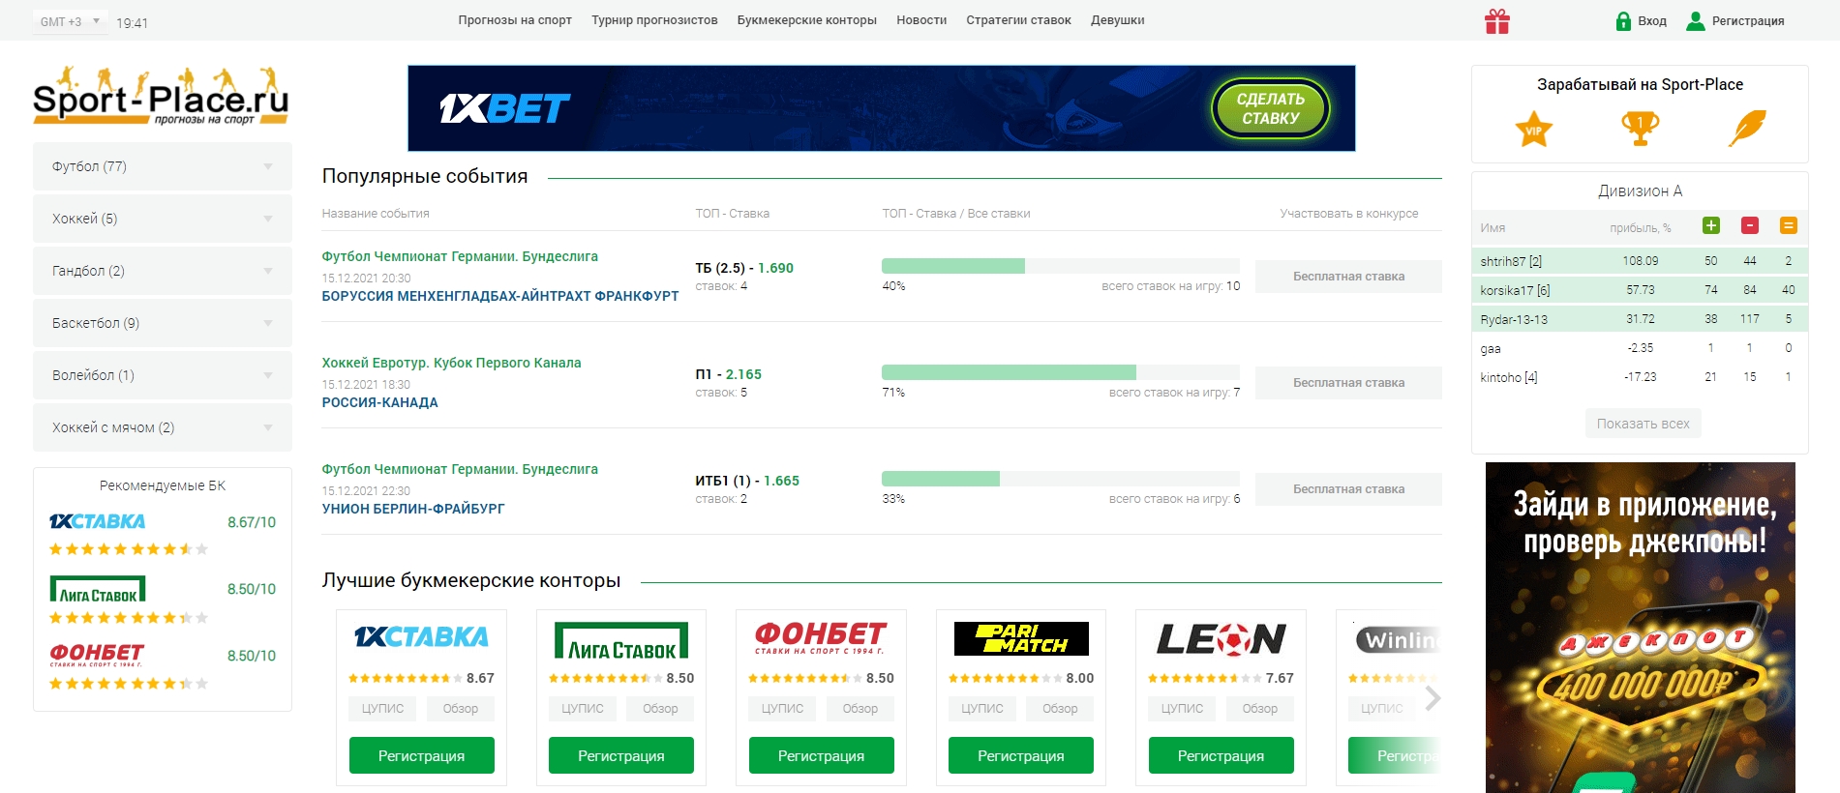Click next arrow in bookmakers carousel

coord(1433,697)
